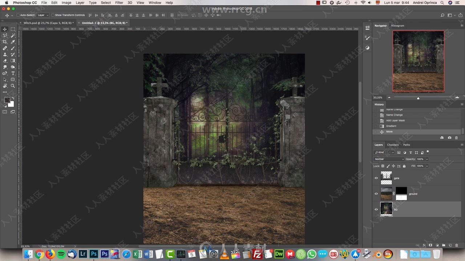Screen dimensions: 465x261
Task: Delete layer via Layers panel trash icon
Action: click(457, 245)
